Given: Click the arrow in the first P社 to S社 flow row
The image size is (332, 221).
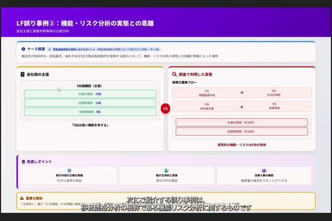Looking at the screenshot, I should [x=241, y=93].
